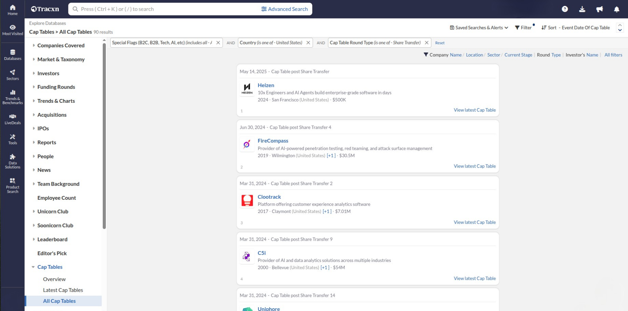Screen dimensions: 628x311
Task: Click the download icon in header
Action: coord(582,9)
